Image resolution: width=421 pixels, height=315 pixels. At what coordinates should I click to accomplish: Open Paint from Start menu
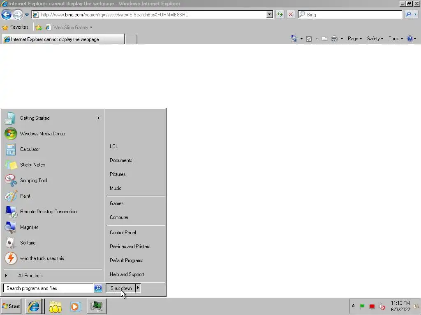[53, 196]
